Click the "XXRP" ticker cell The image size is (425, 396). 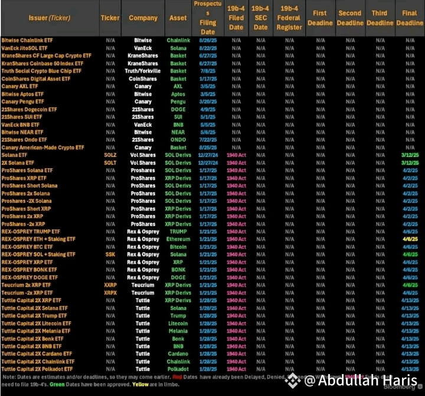[x=110, y=285]
